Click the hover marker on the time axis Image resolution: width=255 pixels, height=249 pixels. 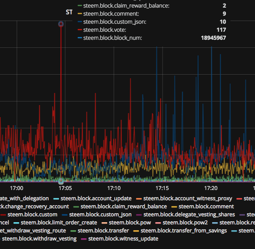tap(61, 181)
